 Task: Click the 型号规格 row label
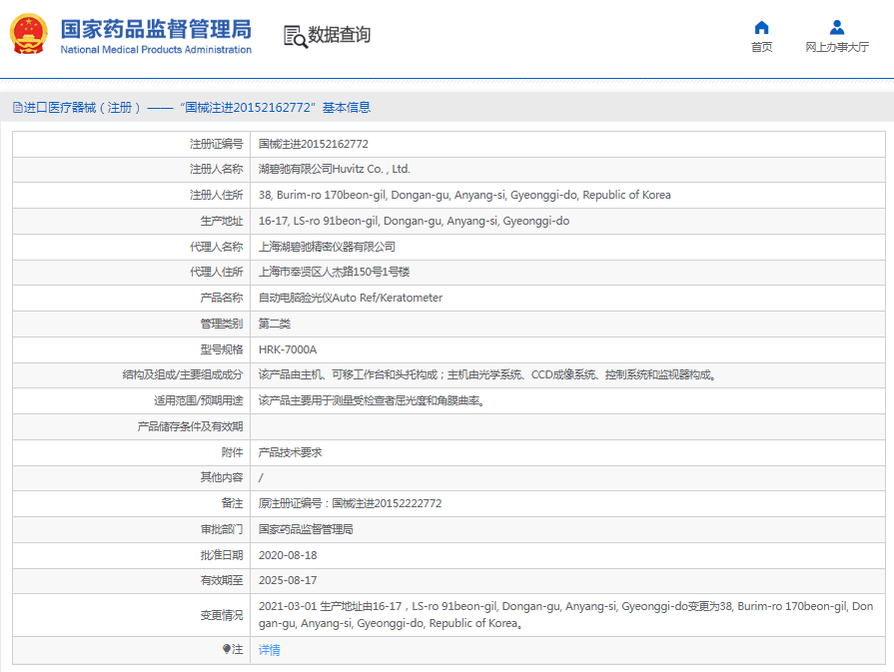[221, 349]
